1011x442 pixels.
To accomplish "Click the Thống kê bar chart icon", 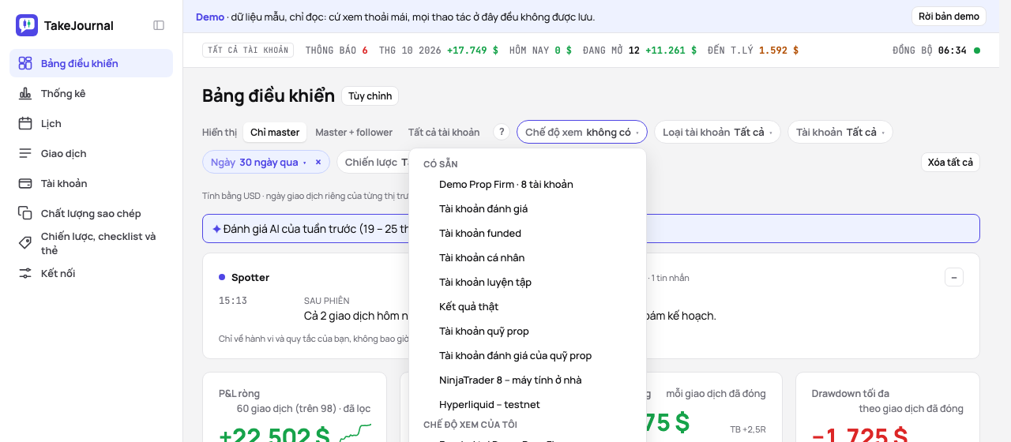I will click(x=25, y=93).
